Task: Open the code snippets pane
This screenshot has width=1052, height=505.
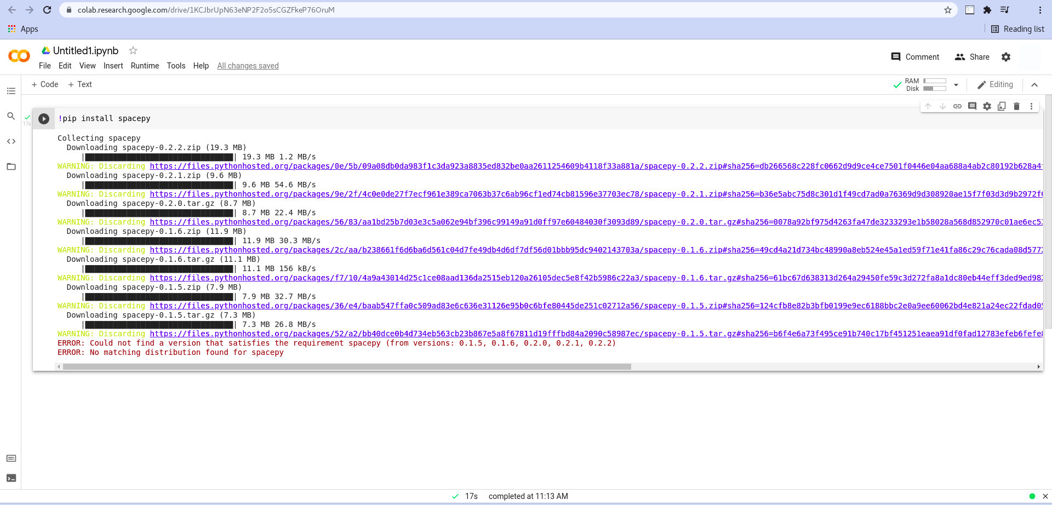Action: tap(11, 141)
